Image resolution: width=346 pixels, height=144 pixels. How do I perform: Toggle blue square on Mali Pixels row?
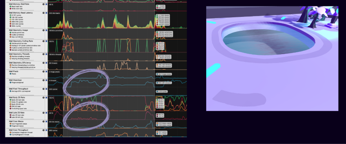point(46,71)
